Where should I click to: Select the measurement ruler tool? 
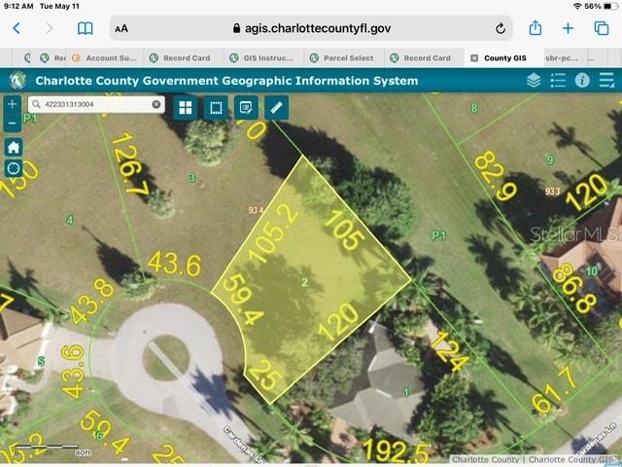tap(277, 107)
